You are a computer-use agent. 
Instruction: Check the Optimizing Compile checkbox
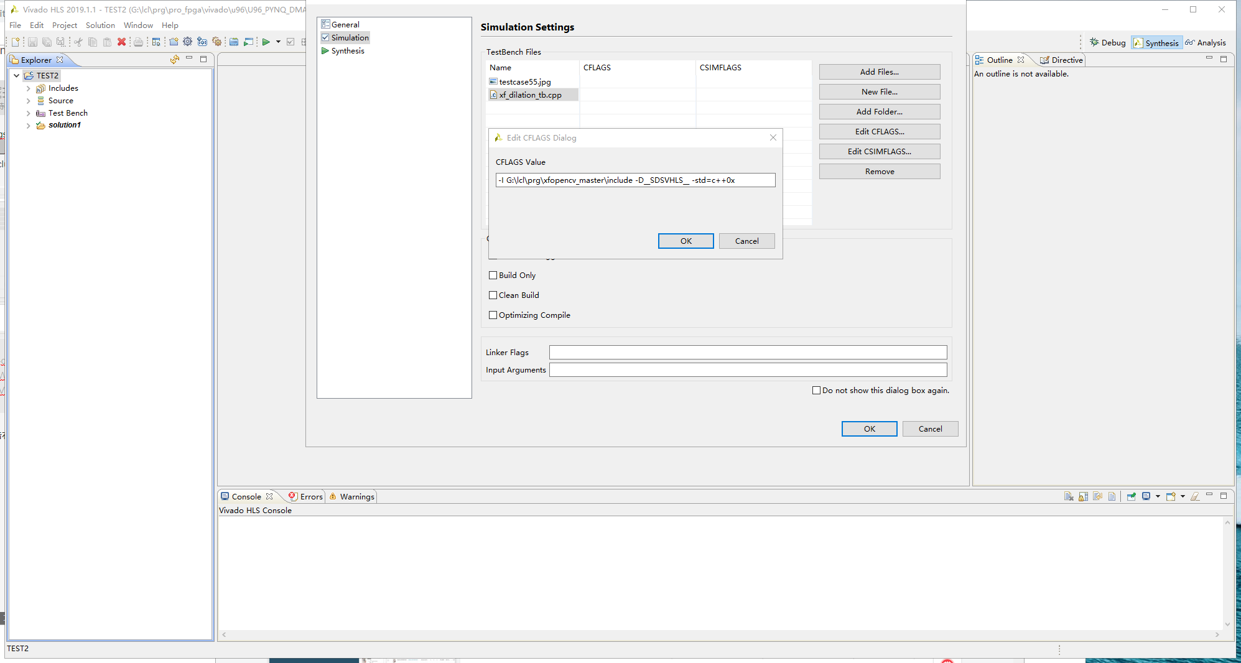[x=493, y=315]
